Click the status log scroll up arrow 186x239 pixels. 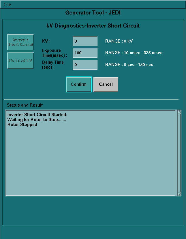coord(179,112)
